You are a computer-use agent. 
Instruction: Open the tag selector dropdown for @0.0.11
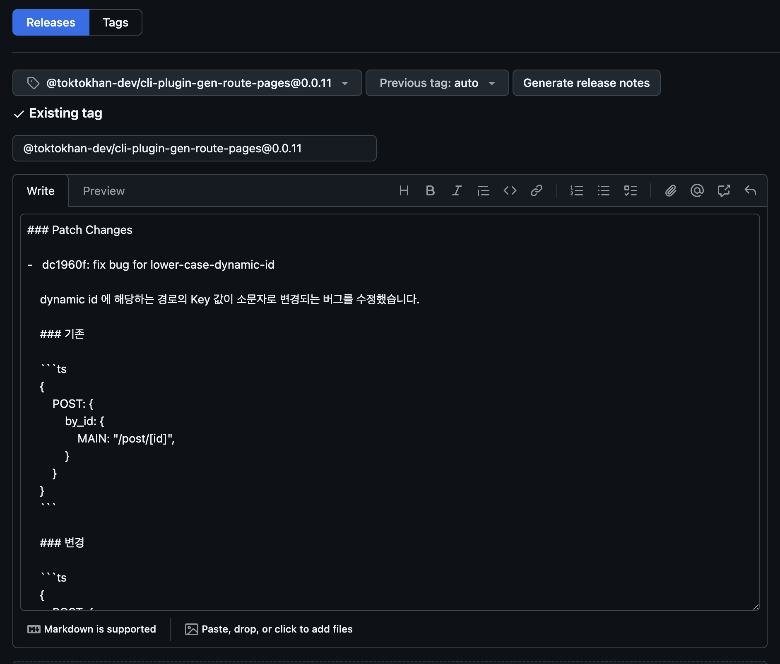click(187, 83)
